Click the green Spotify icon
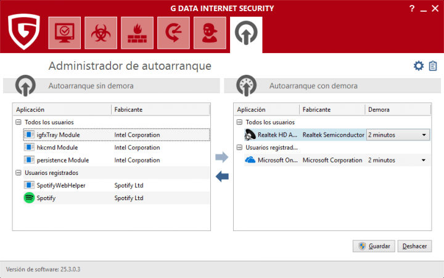The width and height of the screenshot is (444, 278). 29,198
